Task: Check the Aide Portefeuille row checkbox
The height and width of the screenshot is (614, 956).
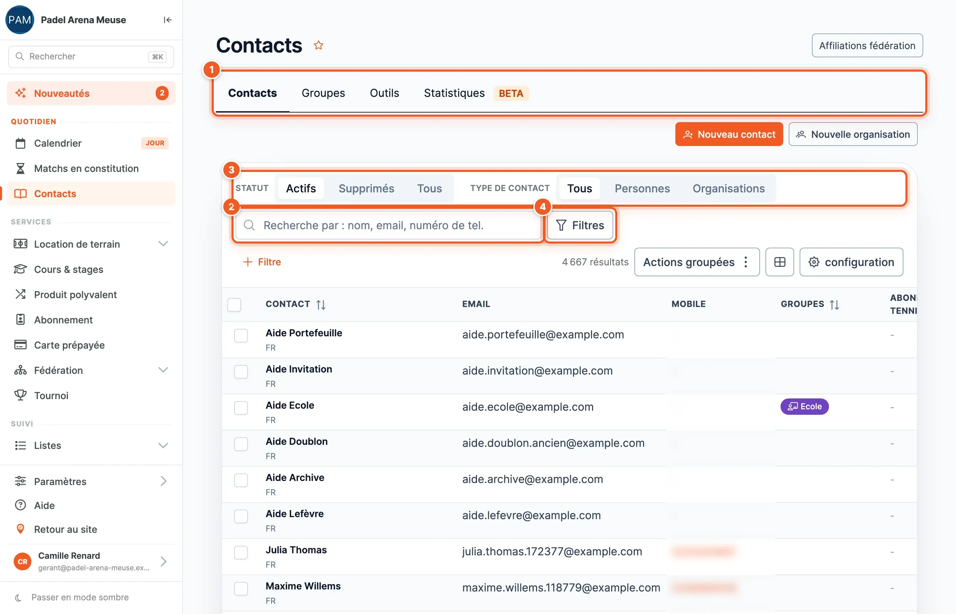Action: (x=241, y=336)
